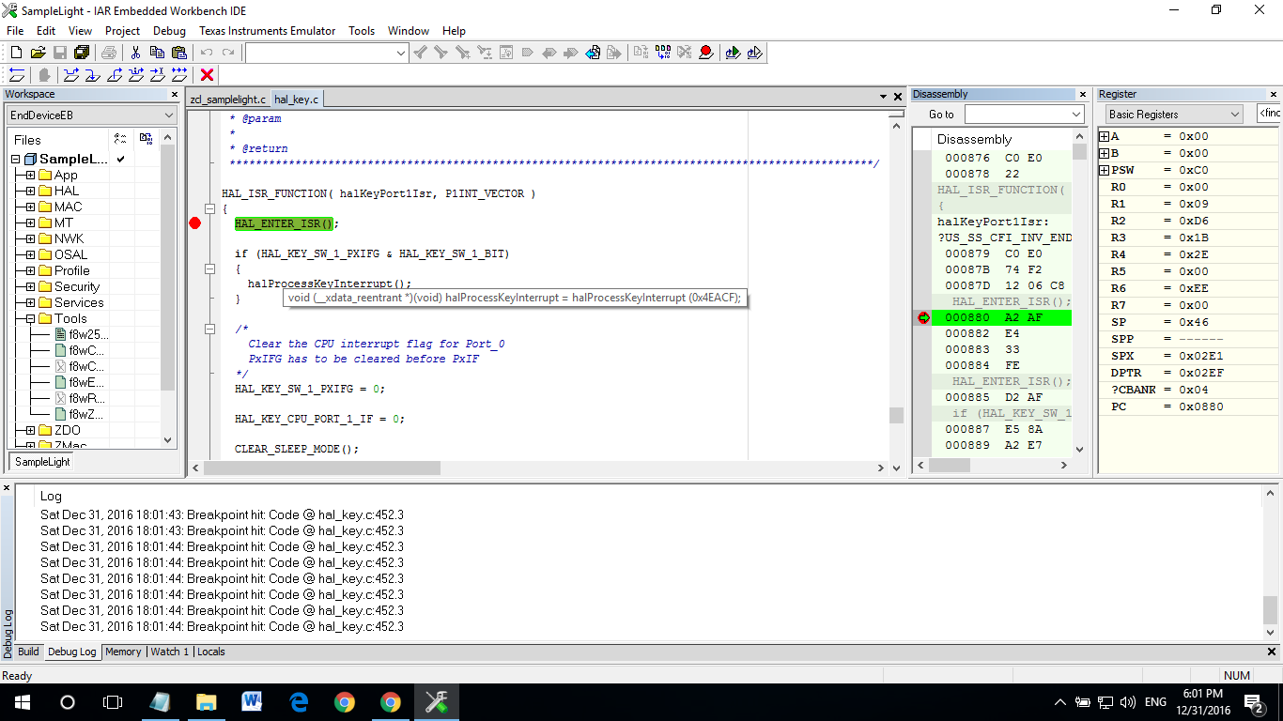Click the New Document toolbar icon
1283x721 pixels.
point(16,53)
